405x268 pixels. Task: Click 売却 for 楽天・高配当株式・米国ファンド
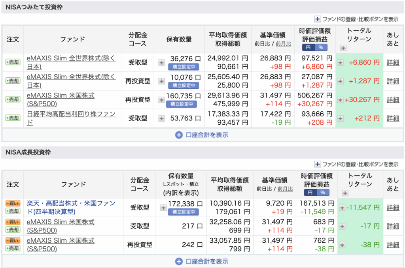[x=13, y=211]
